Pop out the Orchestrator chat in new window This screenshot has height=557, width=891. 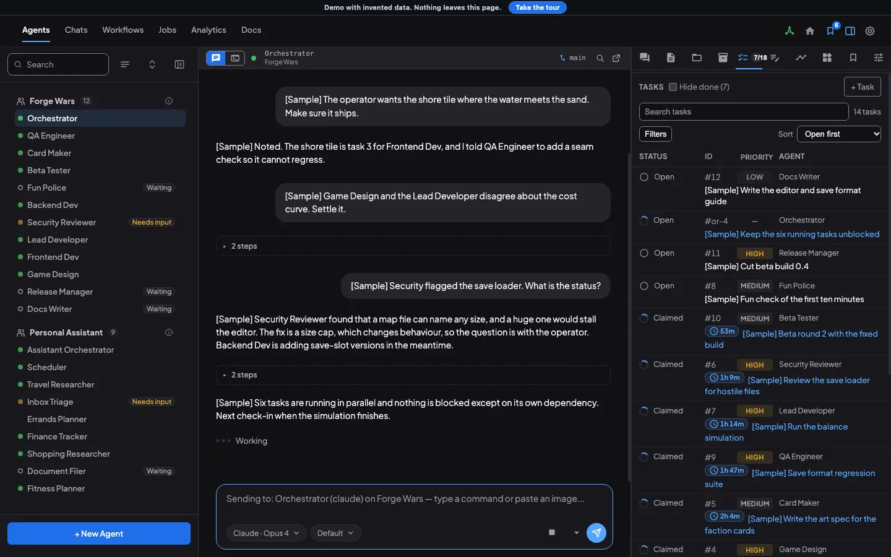click(616, 58)
